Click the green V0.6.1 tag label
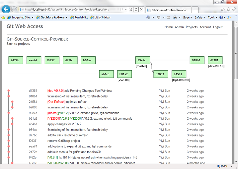 pyautogui.click(x=53, y=157)
